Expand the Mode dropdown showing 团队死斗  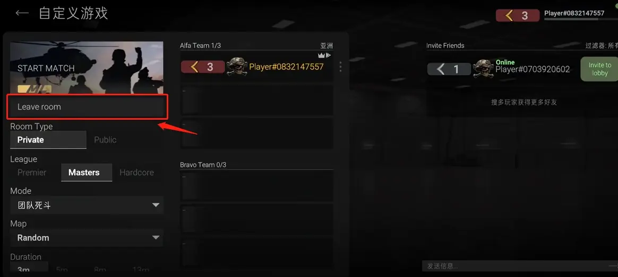click(x=87, y=205)
